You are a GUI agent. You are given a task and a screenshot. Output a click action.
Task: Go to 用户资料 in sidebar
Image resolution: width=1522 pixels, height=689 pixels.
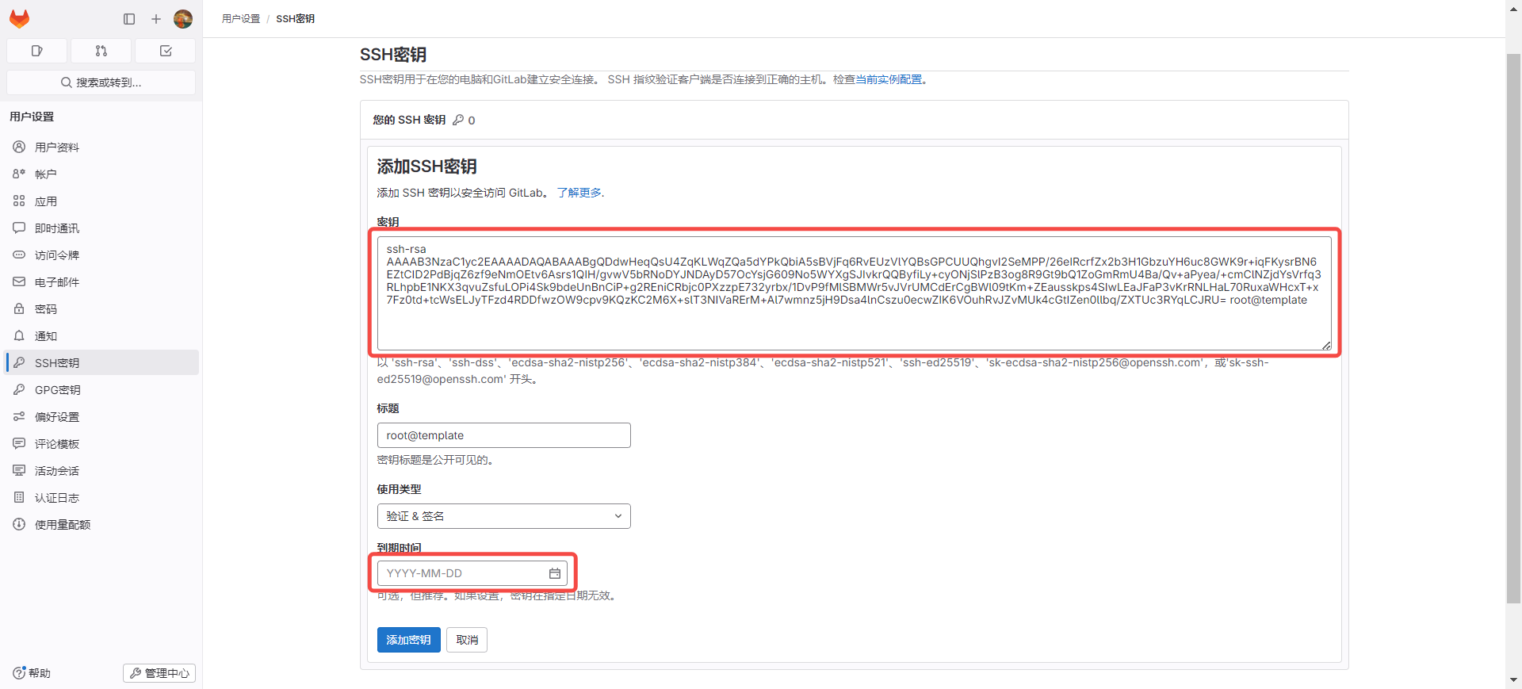pos(57,147)
